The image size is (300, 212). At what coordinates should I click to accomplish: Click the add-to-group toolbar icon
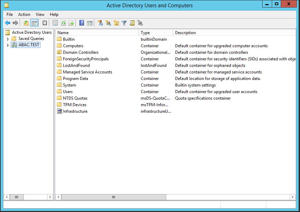[x=140, y=23]
